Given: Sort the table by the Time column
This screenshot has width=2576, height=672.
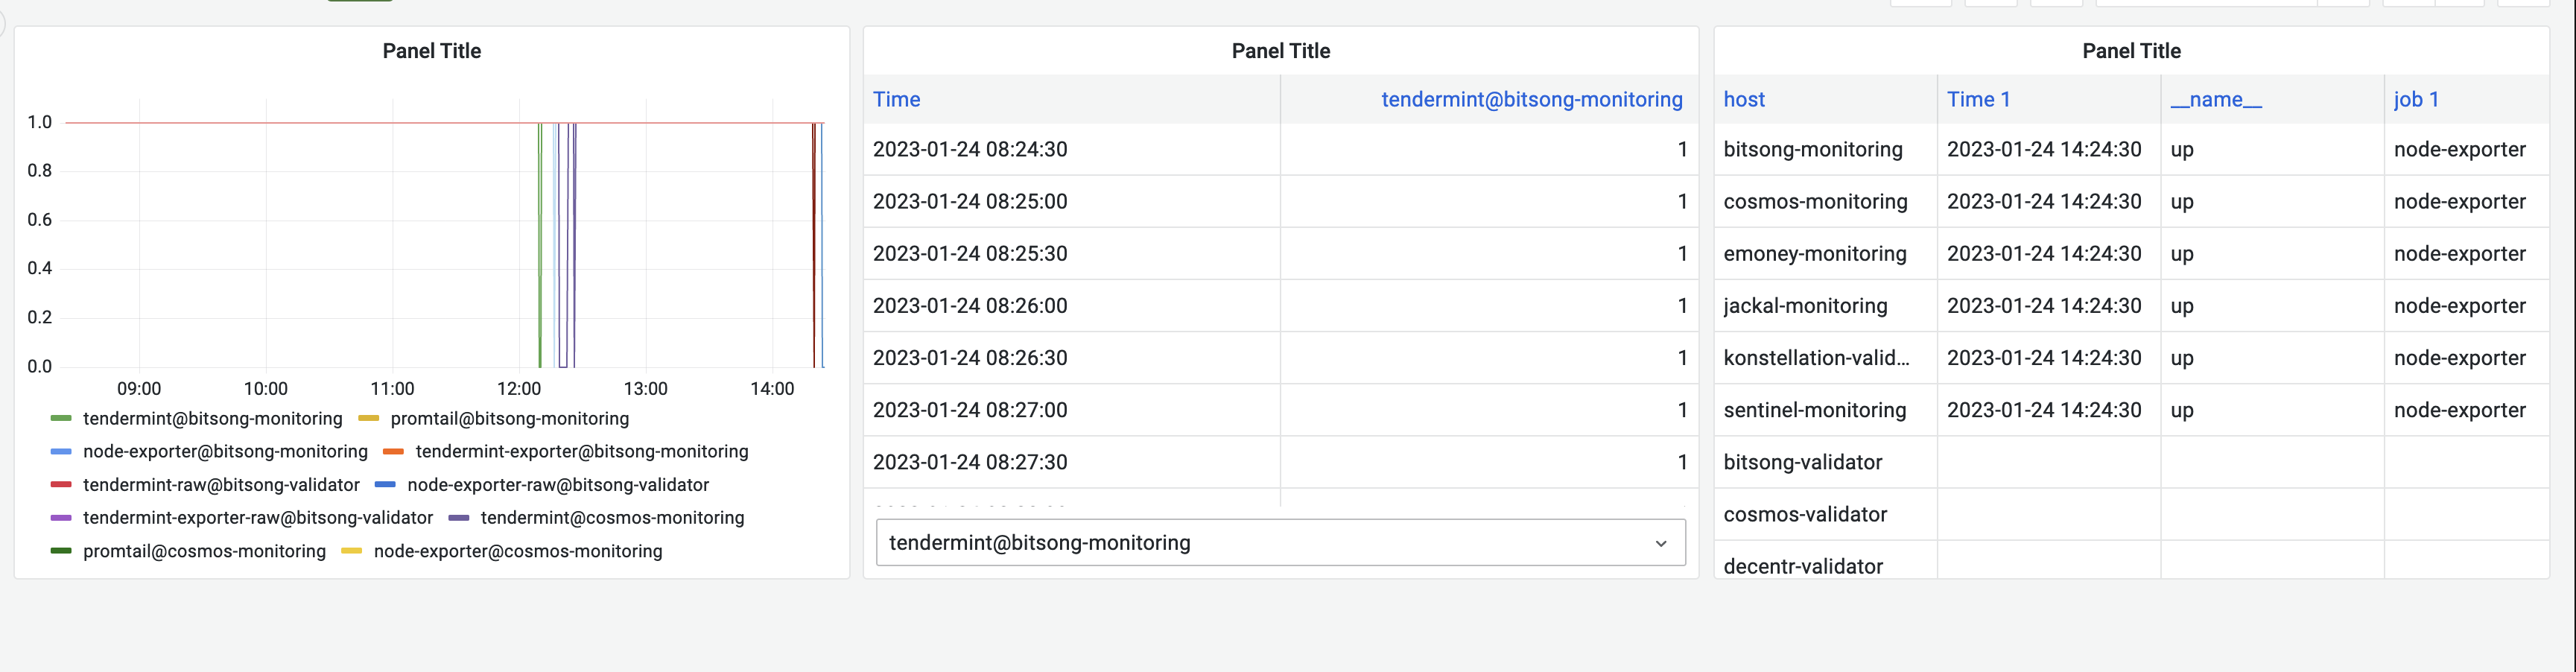Looking at the screenshot, I should click(x=896, y=99).
